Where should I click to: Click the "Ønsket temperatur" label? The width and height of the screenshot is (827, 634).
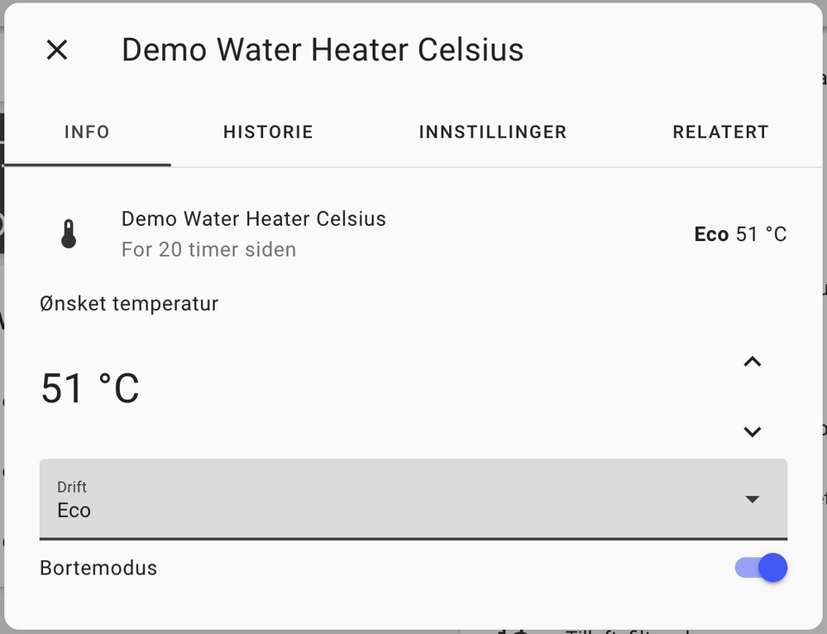129,304
